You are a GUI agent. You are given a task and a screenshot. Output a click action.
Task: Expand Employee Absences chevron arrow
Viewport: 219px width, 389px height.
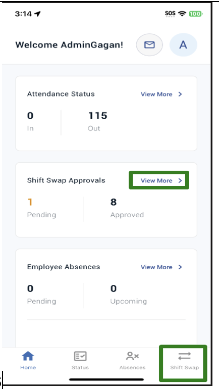(x=180, y=267)
